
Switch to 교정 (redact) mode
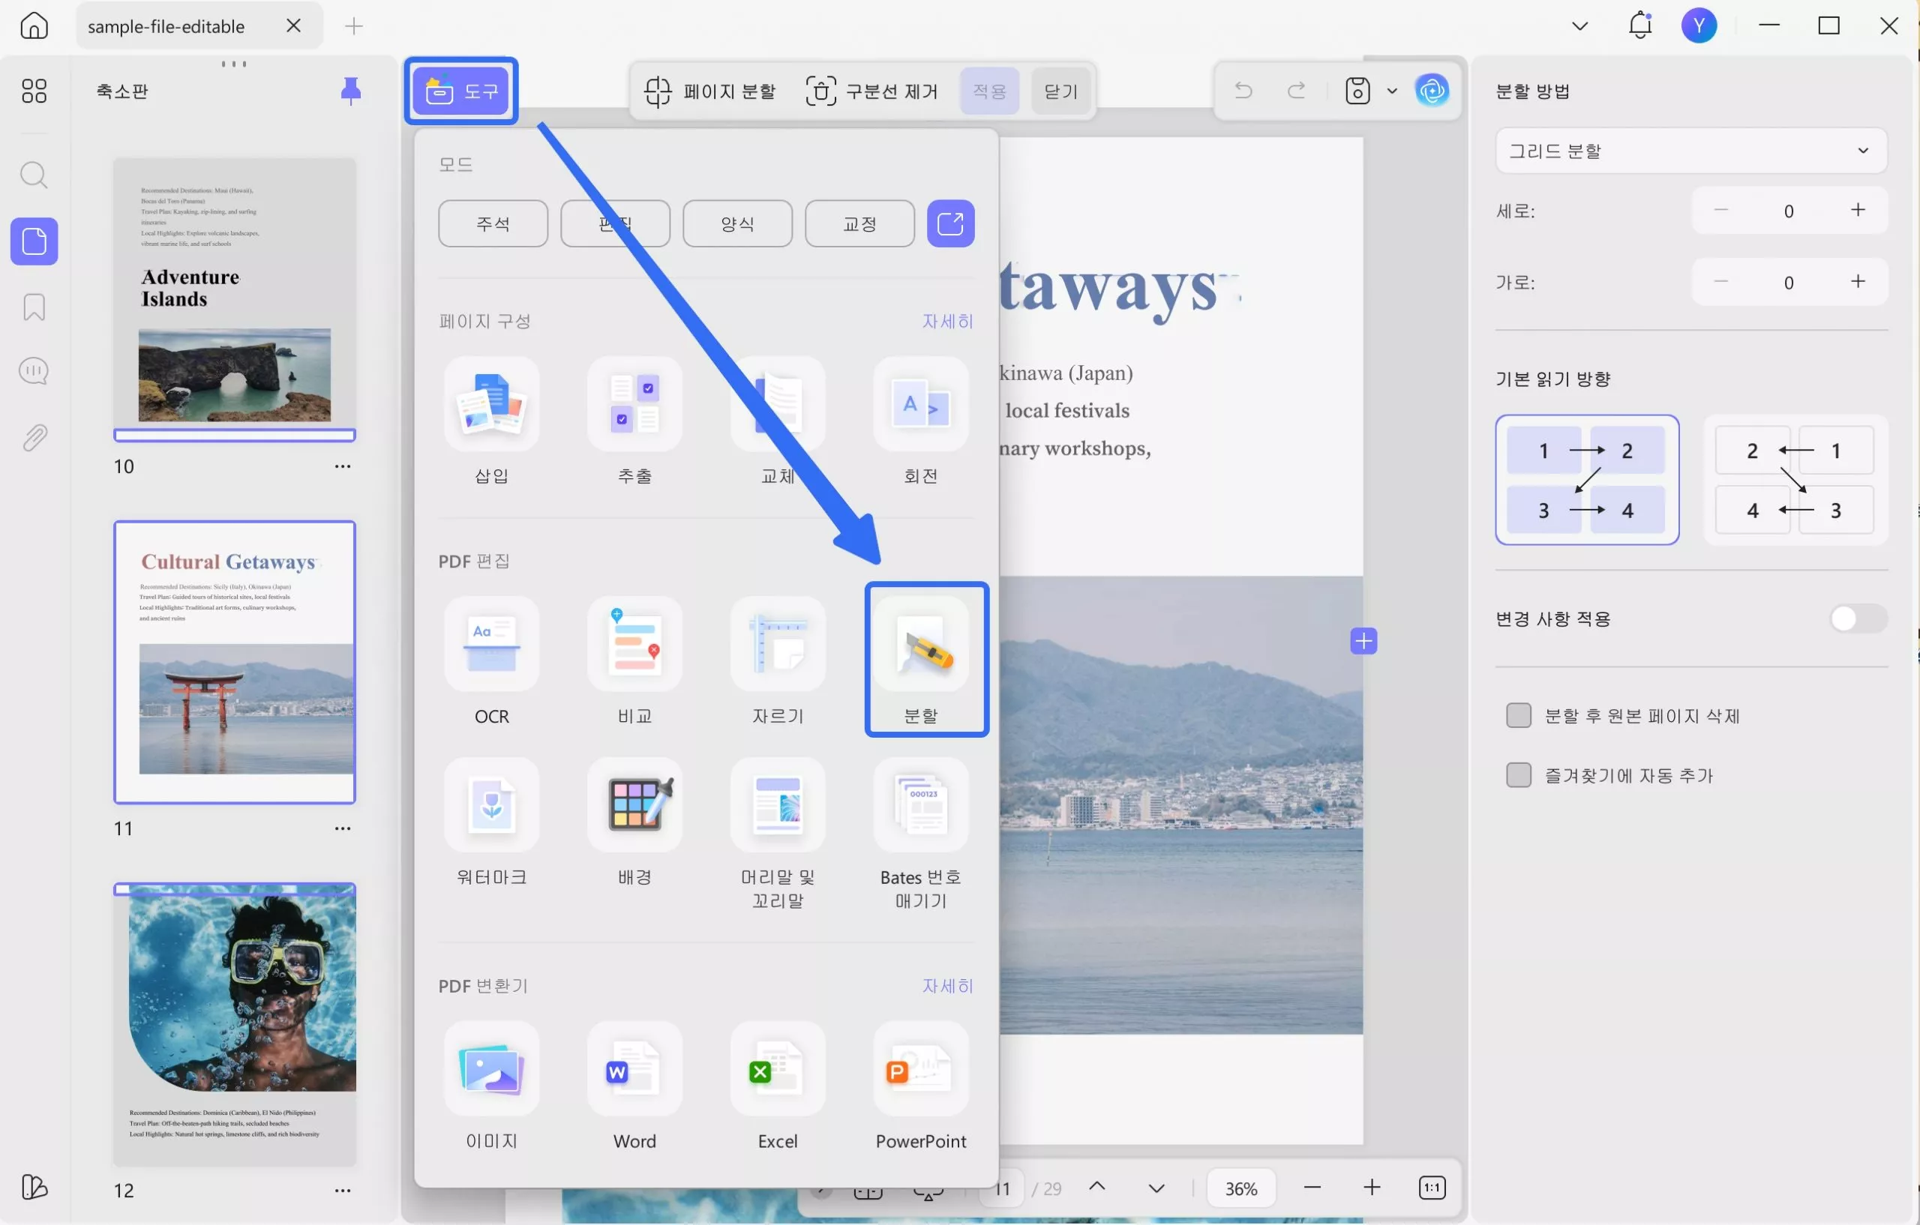pos(859,223)
